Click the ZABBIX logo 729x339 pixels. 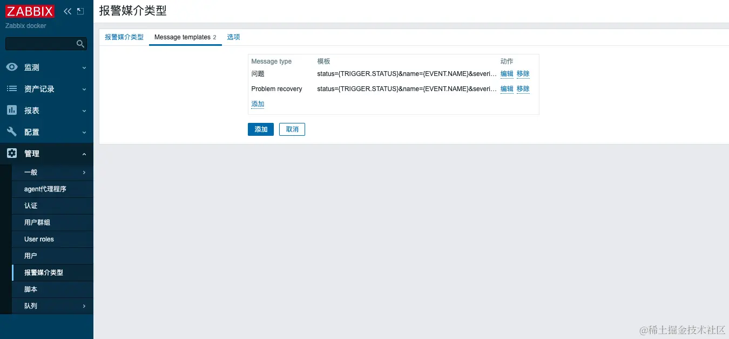(30, 11)
